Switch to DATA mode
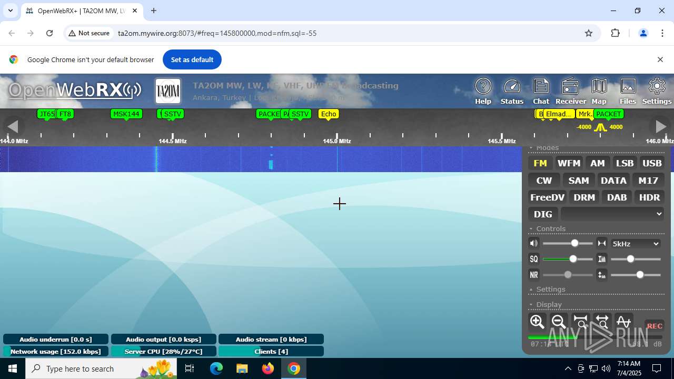This screenshot has width=674, height=379. [613, 181]
